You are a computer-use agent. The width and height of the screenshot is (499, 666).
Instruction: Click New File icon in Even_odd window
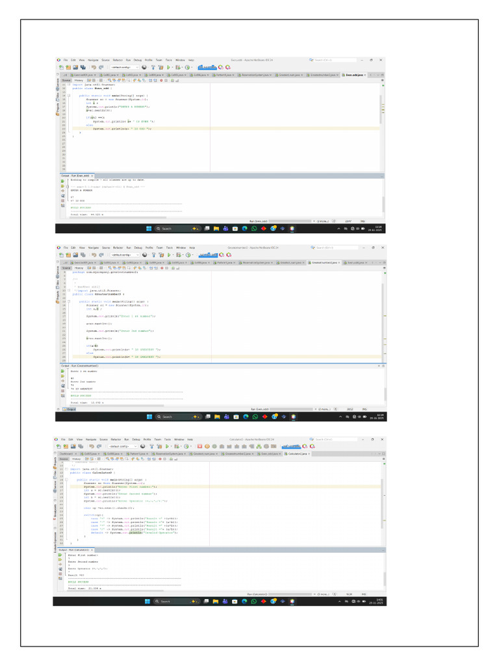pos(61,67)
